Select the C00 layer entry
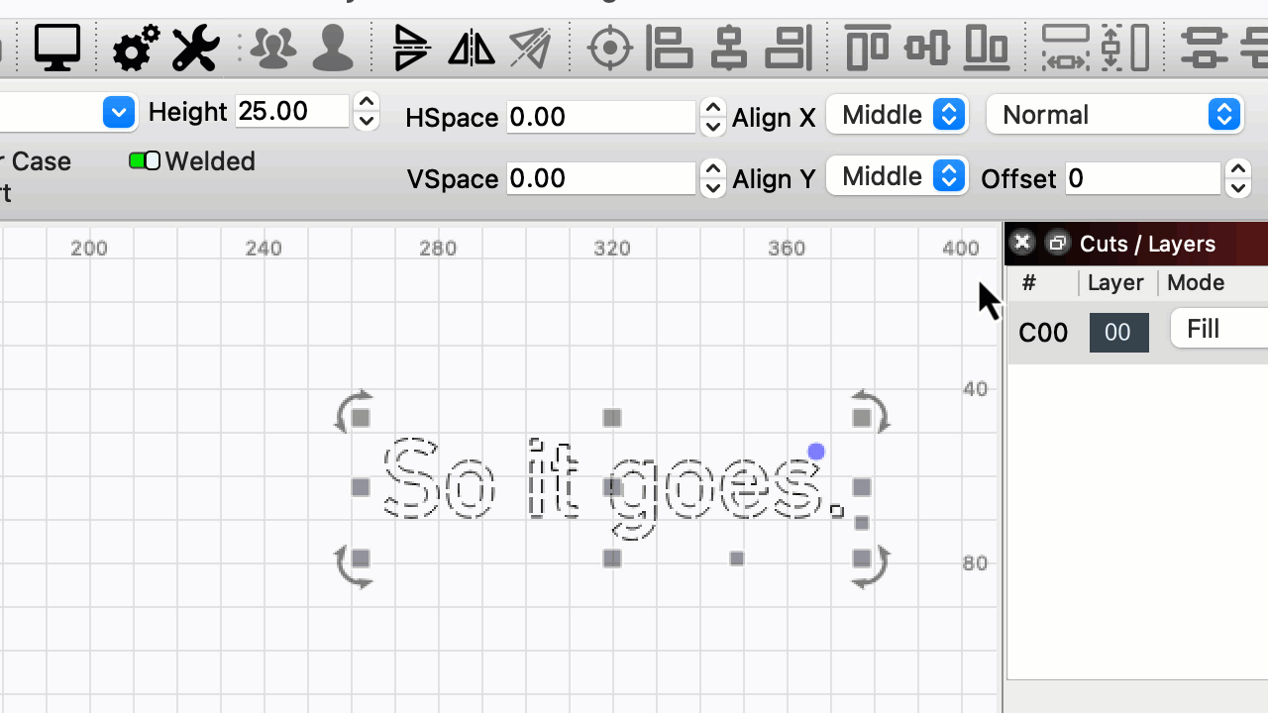The height and width of the screenshot is (713, 1268). (1043, 333)
